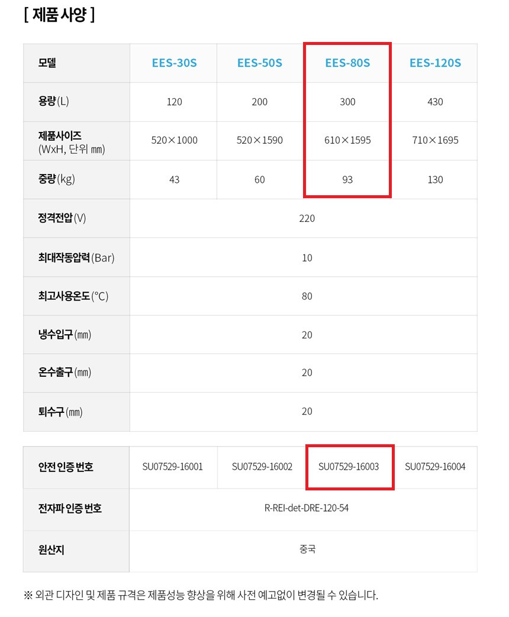Viewport: 509px width, 617px height.
Task: Click the 최고사용온도 (°C) row label
Action: (73, 296)
